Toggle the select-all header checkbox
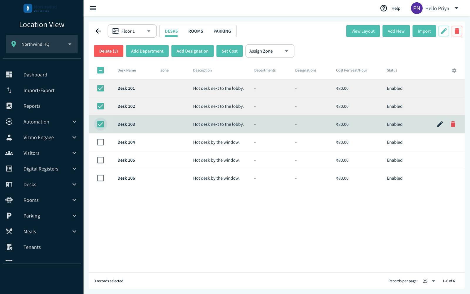Viewport: 470px width, 294px height. click(x=100, y=70)
